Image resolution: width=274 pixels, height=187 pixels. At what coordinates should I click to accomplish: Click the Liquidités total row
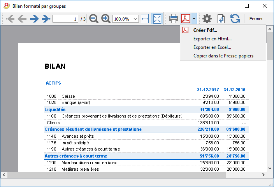point(146,109)
